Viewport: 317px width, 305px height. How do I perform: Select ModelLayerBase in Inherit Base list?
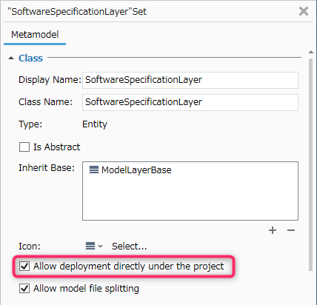click(136, 170)
